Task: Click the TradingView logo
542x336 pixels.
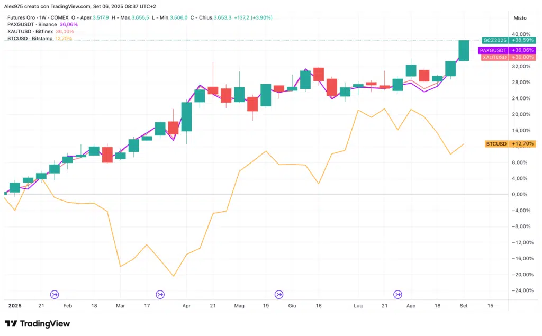Action: (37, 324)
